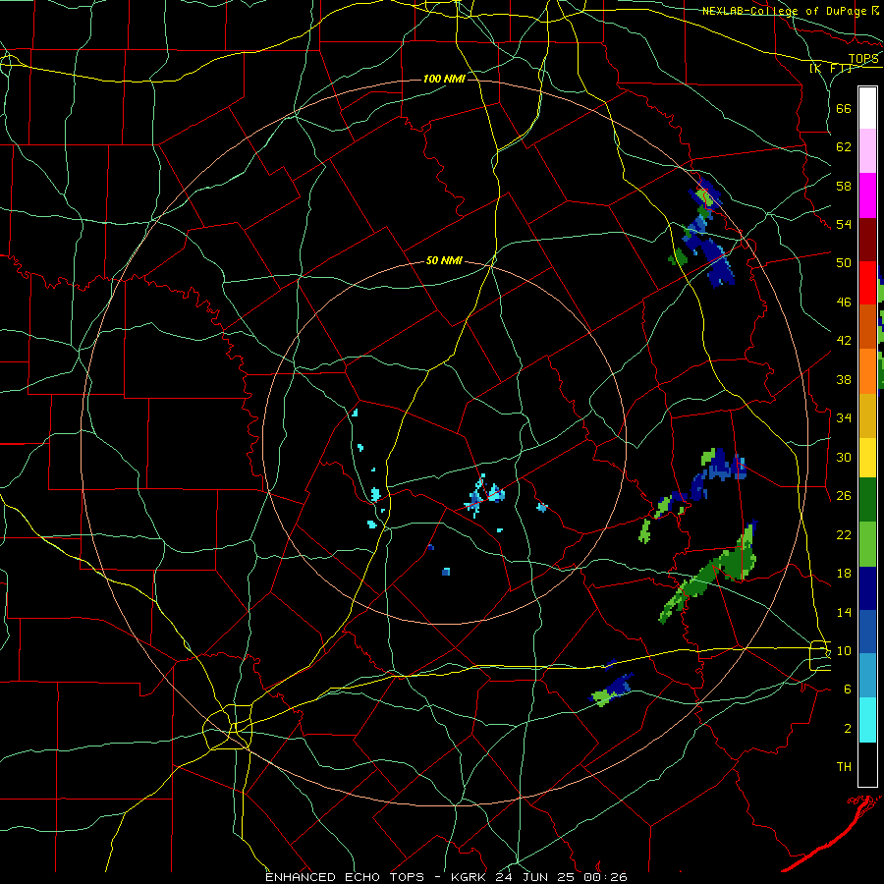This screenshot has width=884, height=884.
Task: Select the dark red legend swatch
Action: click(867, 239)
